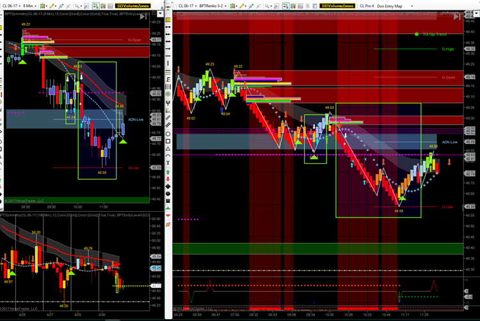
Task: Click the remove drawing objects icon
Action: pos(168,224)
